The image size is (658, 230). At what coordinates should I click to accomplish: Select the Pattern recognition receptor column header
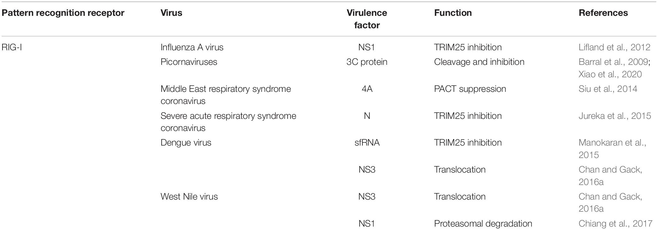(63, 13)
